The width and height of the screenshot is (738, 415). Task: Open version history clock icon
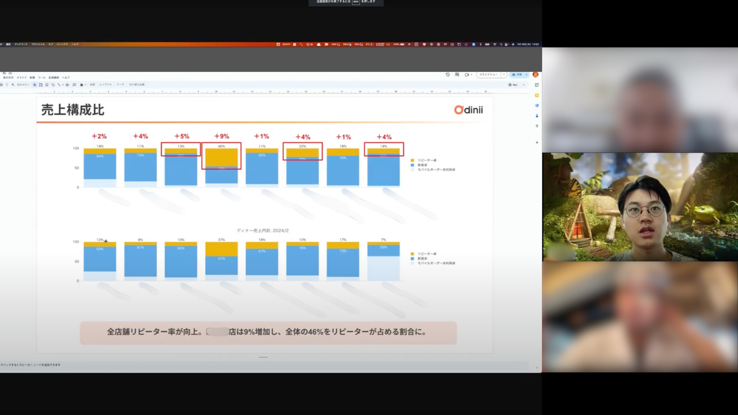click(448, 75)
